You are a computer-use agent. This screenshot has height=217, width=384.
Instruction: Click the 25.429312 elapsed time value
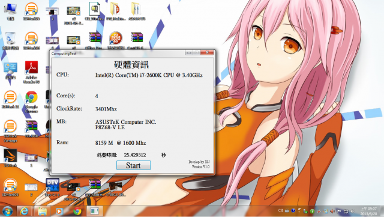[x=135, y=155]
